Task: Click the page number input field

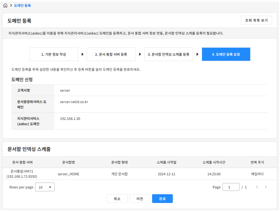Action: point(231,187)
